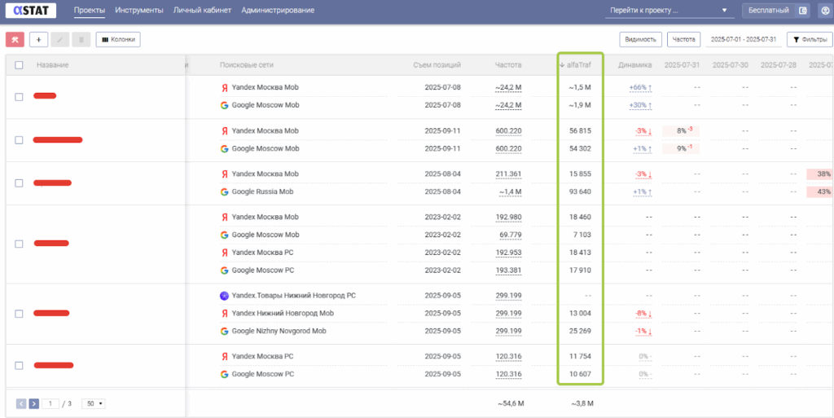Add a new project with plus button

click(x=38, y=39)
